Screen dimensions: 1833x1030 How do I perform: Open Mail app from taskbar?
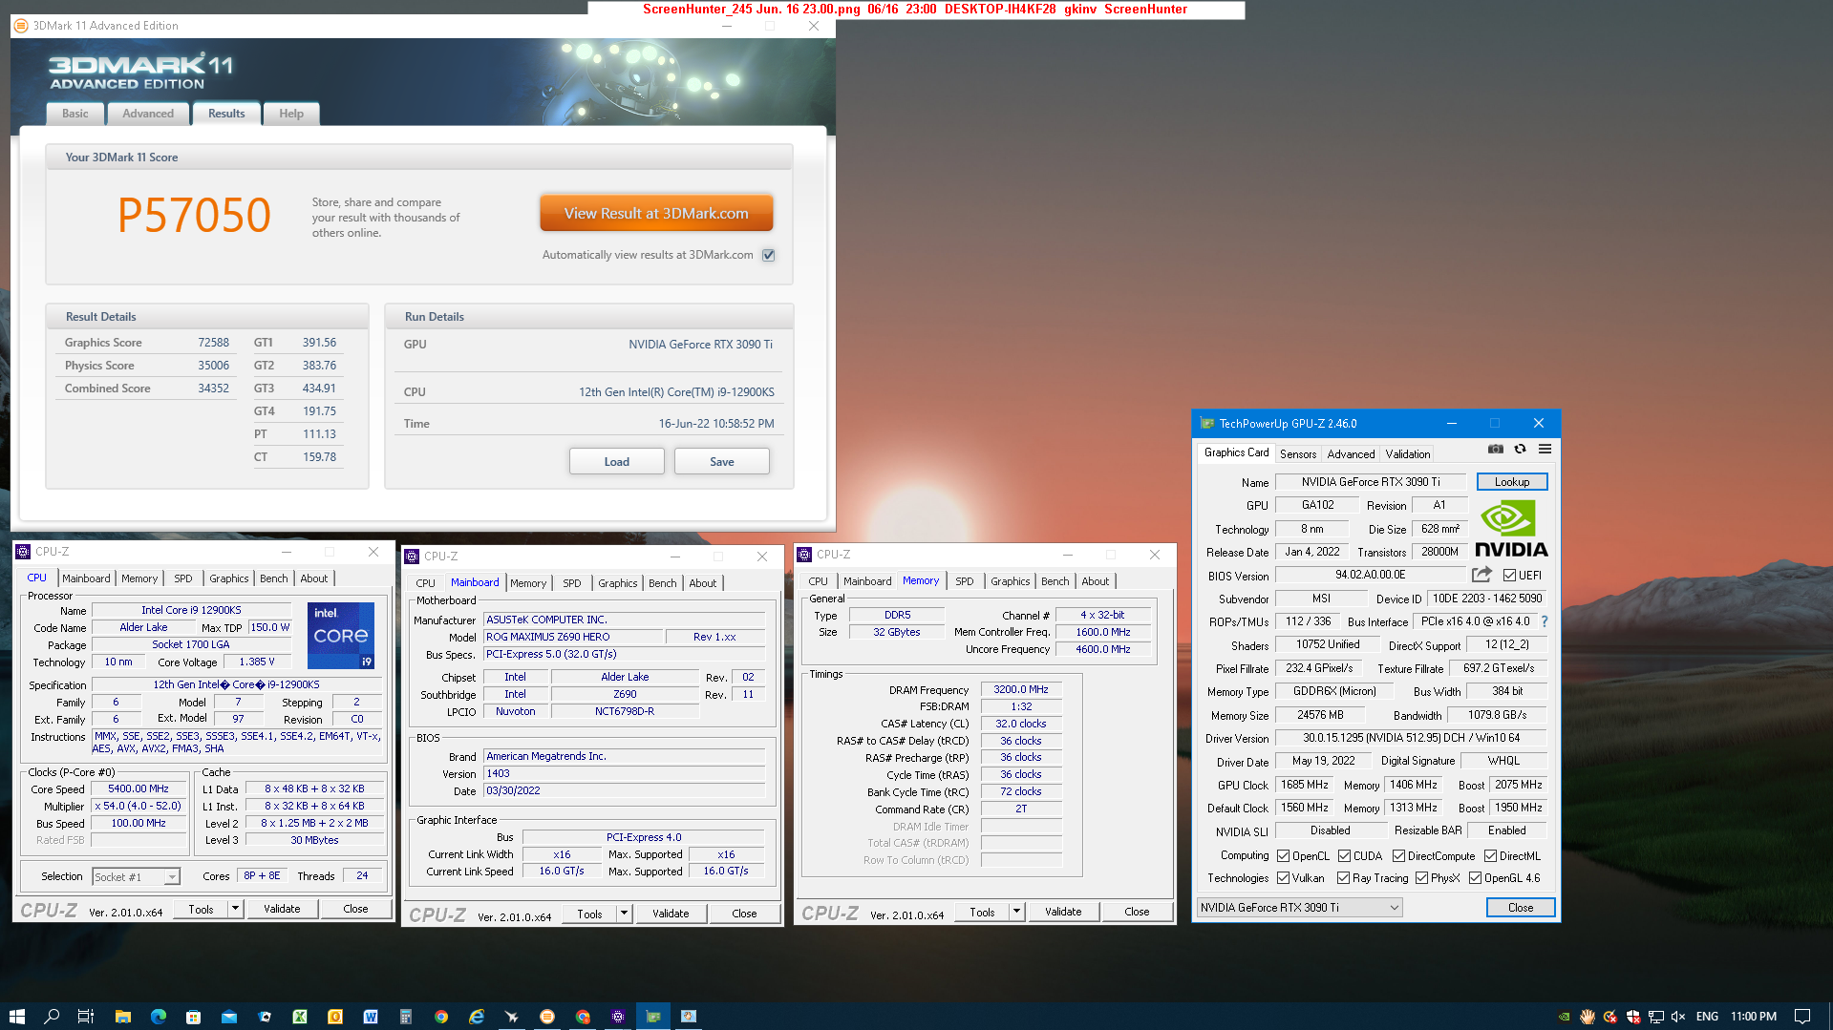point(229,1017)
